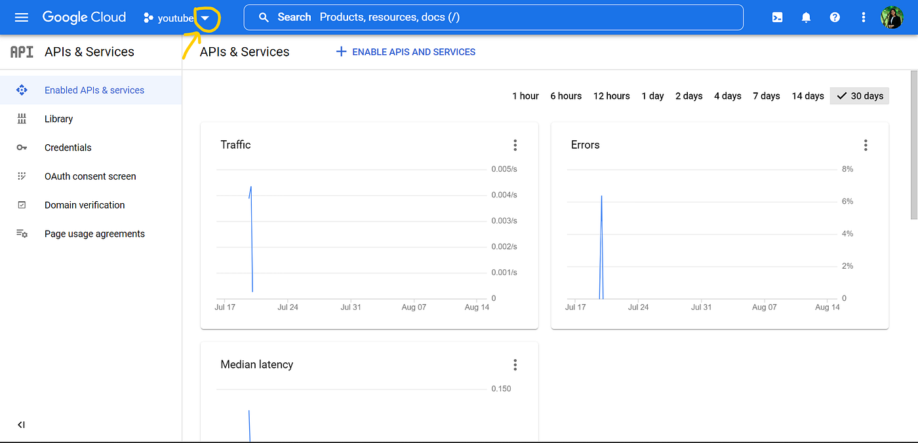Click the Errors chart title

pyautogui.click(x=585, y=145)
